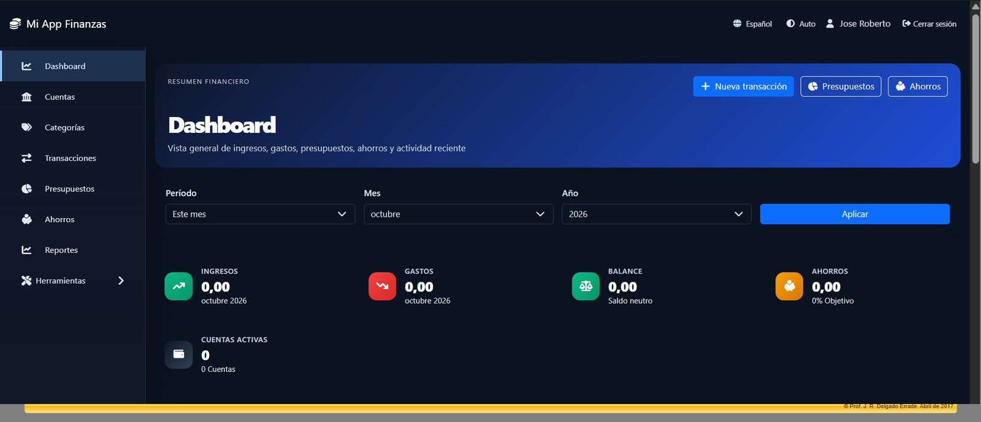Click the Mi App Finanzas brand title
The height and width of the screenshot is (422, 981).
[66, 24]
